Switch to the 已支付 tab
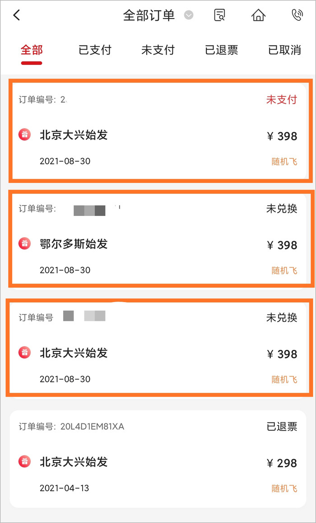Image resolution: width=316 pixels, height=523 pixels. click(x=95, y=50)
